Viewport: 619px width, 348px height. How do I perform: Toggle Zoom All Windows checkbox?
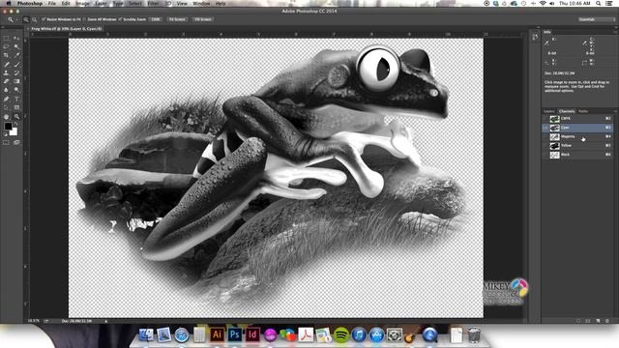(x=84, y=19)
